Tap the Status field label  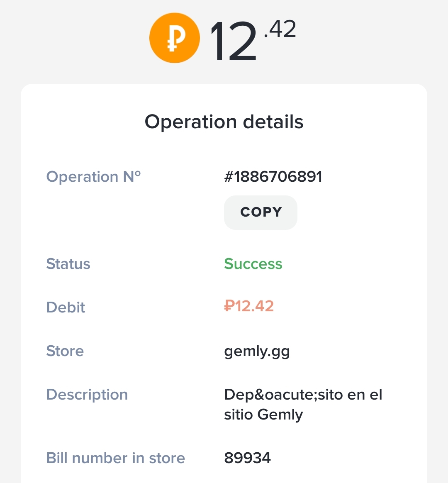(x=68, y=264)
